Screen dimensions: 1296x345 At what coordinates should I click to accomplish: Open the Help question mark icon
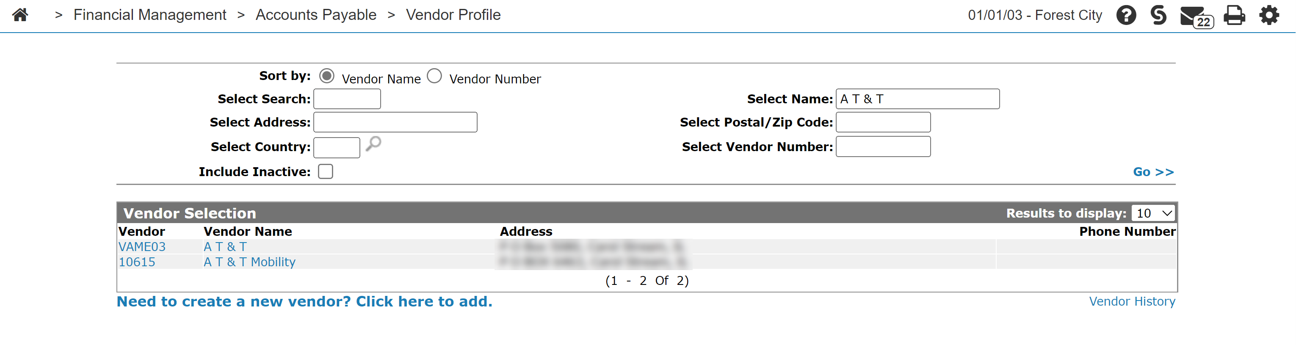pos(1126,15)
